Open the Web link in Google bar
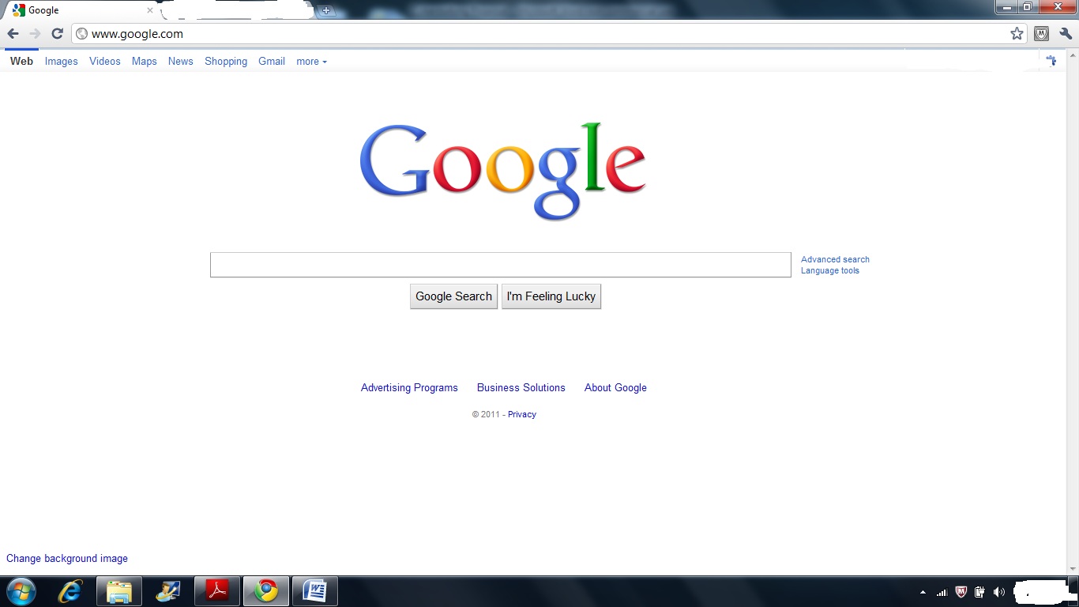1079x607 pixels. [21, 61]
